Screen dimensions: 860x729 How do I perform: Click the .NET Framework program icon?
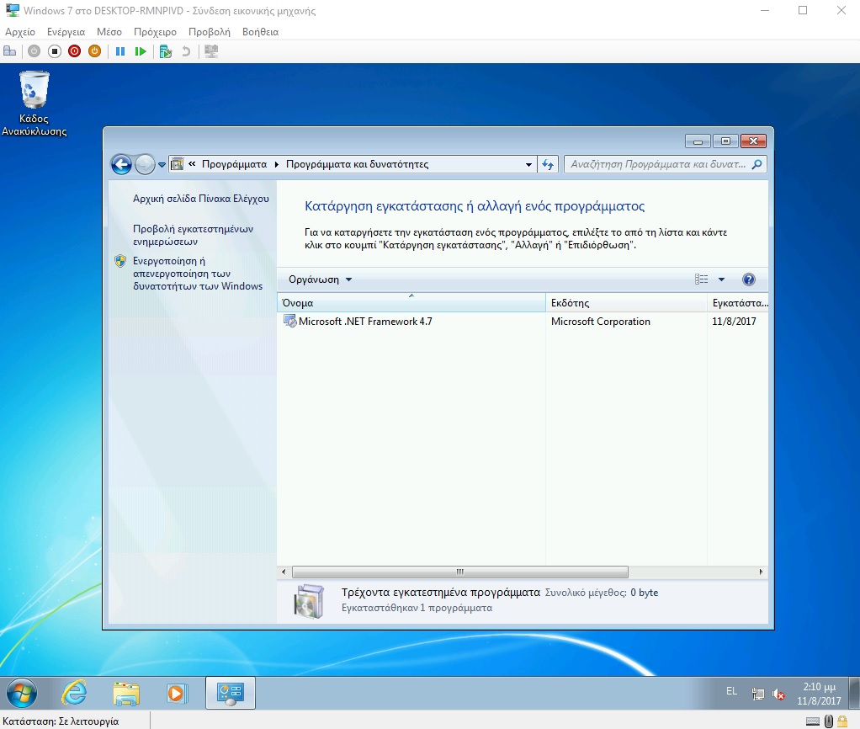pyautogui.click(x=289, y=321)
